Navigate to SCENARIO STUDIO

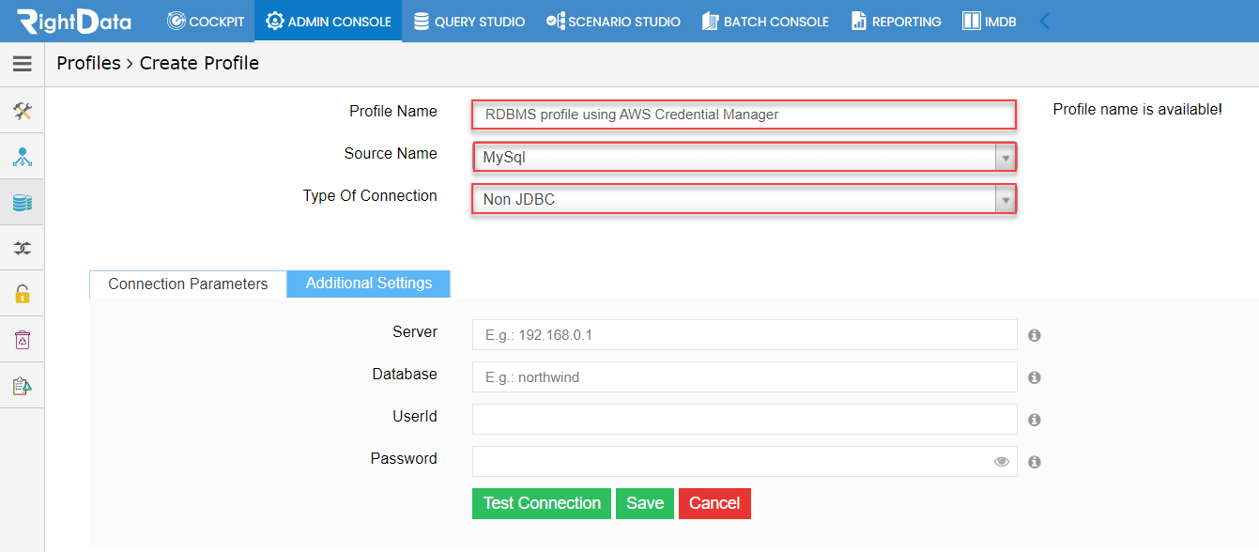click(x=613, y=21)
